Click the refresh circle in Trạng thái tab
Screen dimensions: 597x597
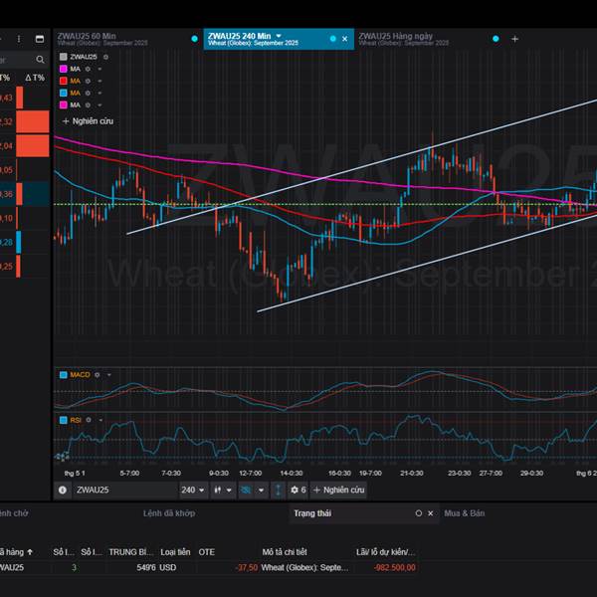tap(419, 513)
